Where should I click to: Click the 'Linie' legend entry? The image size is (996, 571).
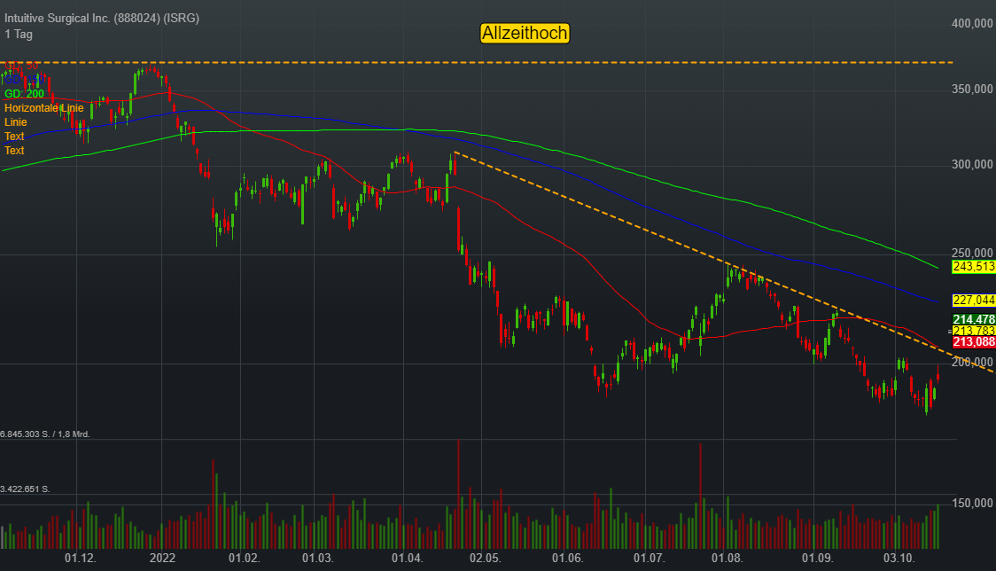pyautogui.click(x=15, y=122)
